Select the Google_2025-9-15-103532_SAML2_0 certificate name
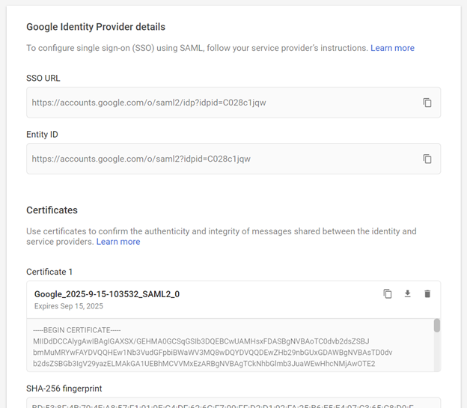This screenshot has height=408, width=467. (x=107, y=294)
